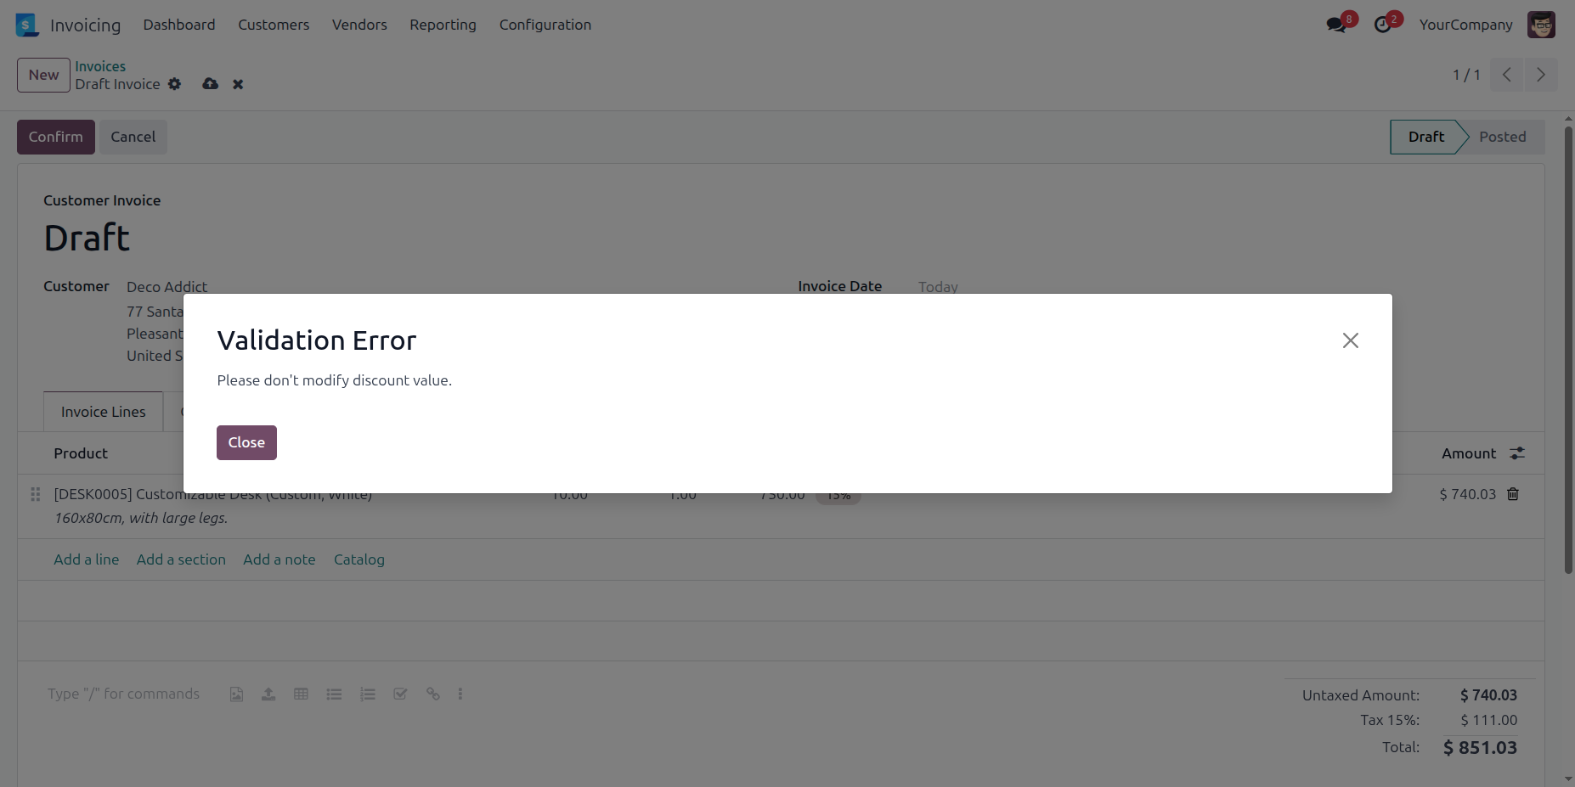Open the activities clock icon
Screen dimensions: 1575x787
point(1384,25)
